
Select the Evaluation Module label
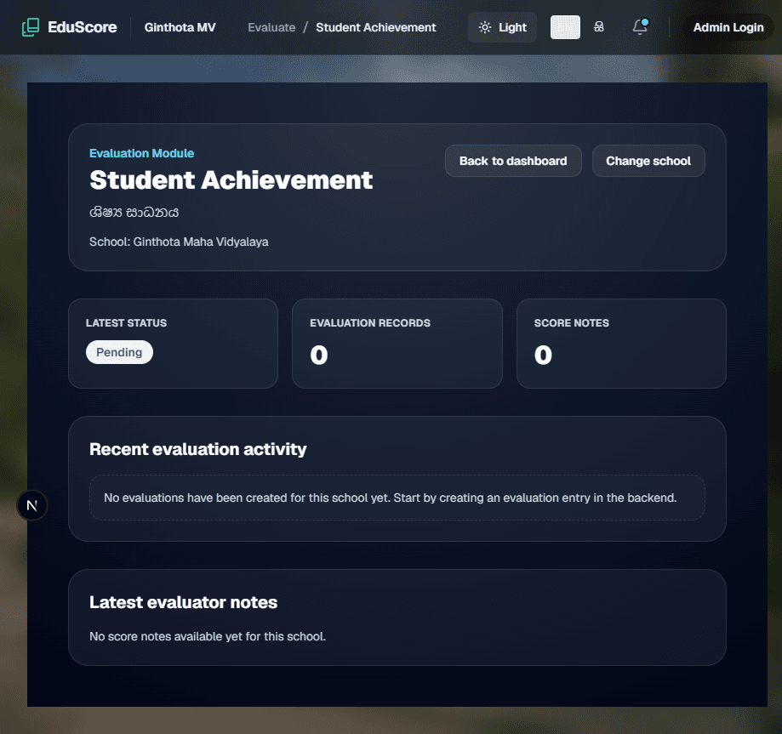coord(141,153)
